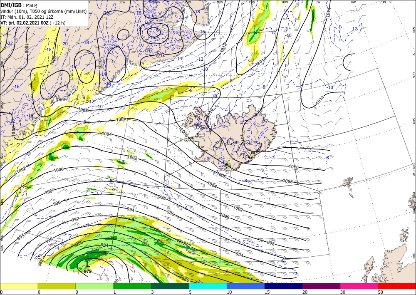416x295 pixels.
Task: Click the pale yellow first legend swatch
Action: pyautogui.click(x=19, y=286)
